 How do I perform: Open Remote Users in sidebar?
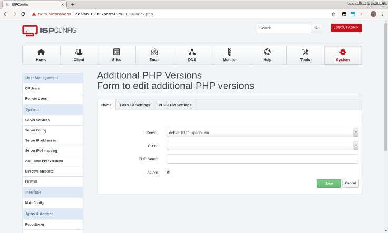click(53, 99)
